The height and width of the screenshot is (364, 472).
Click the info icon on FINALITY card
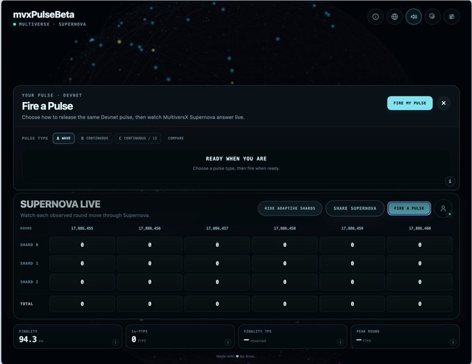[x=115, y=342]
